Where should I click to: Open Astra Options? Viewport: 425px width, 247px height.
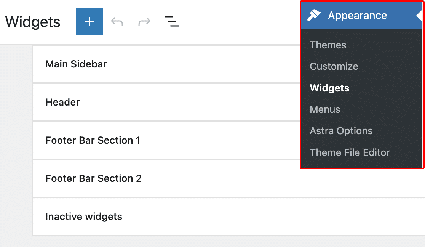coord(341,131)
